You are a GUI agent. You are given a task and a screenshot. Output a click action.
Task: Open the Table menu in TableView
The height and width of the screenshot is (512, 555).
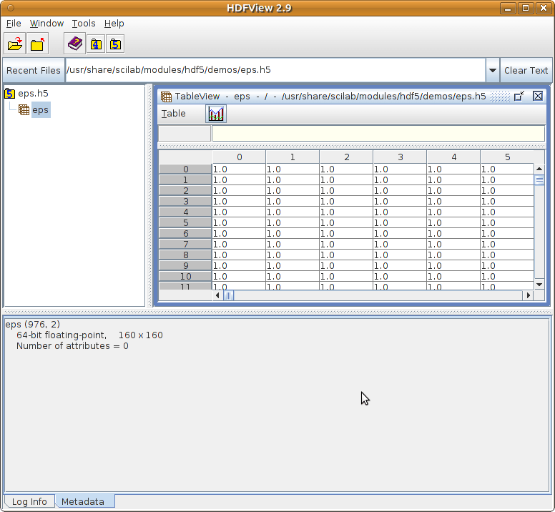click(x=173, y=114)
